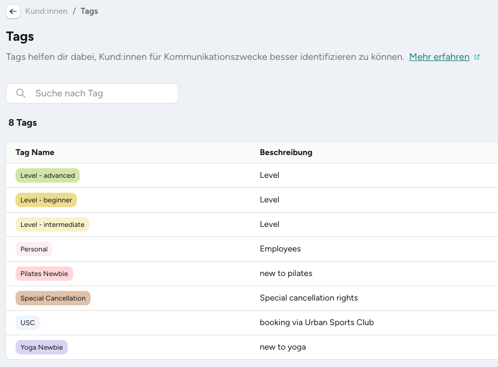Click Special cancellation rights description
This screenshot has height=367, width=498.
click(309, 298)
